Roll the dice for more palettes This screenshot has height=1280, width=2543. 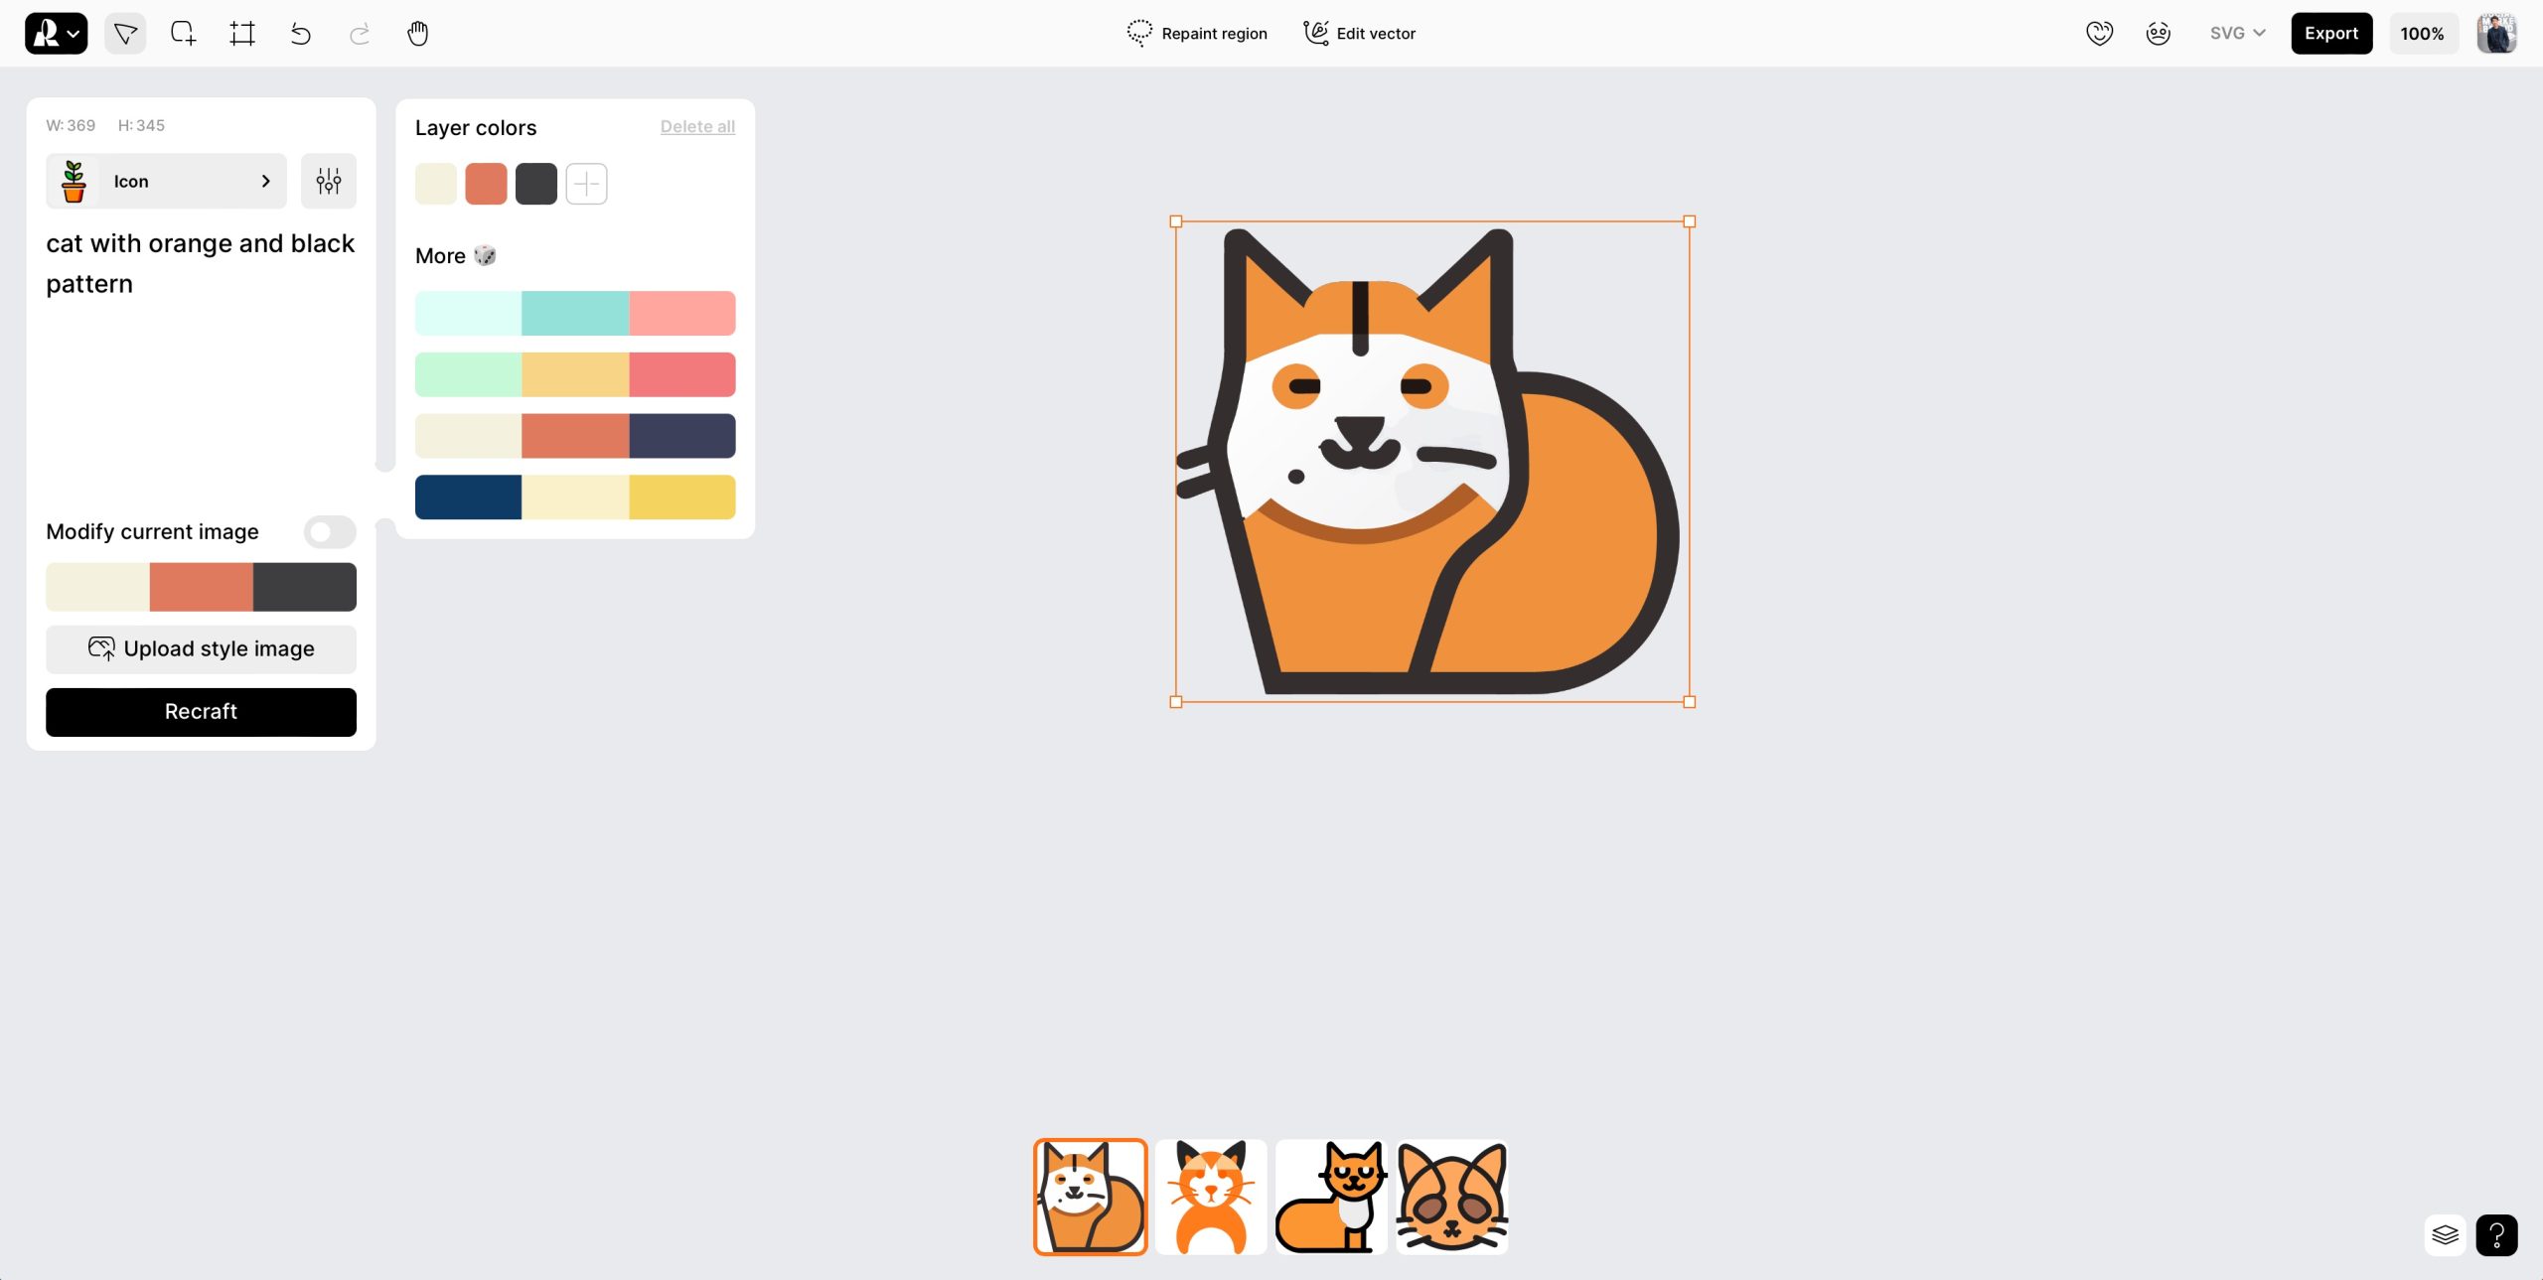click(x=485, y=255)
